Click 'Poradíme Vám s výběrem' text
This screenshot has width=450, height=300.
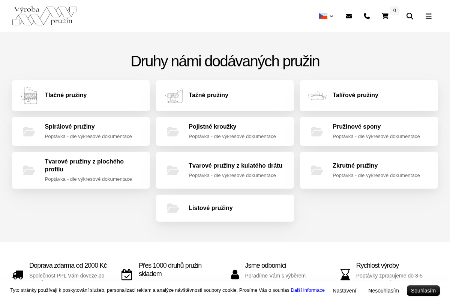pyautogui.click(x=275, y=276)
